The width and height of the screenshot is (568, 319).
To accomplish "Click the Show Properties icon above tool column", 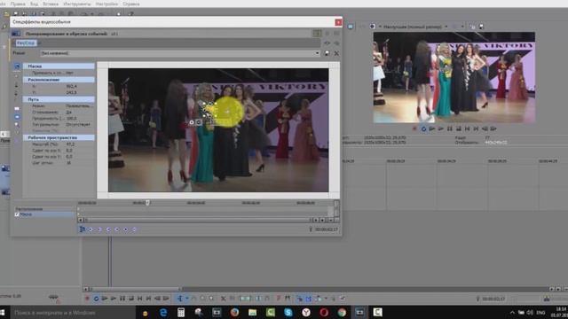I will (x=17, y=66).
